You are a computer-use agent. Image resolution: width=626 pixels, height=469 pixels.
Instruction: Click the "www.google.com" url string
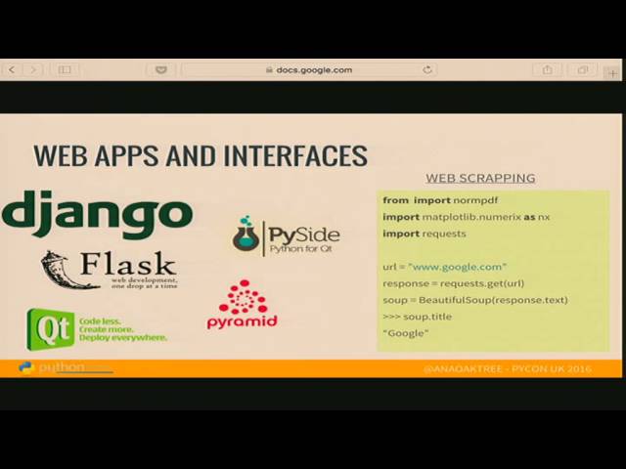tap(458, 267)
